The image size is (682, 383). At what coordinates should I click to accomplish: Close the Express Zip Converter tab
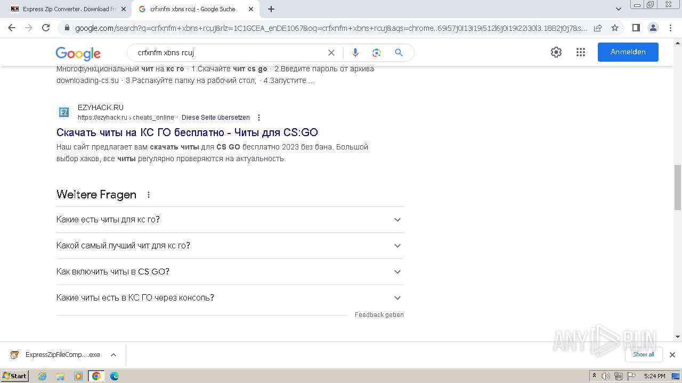(124, 9)
